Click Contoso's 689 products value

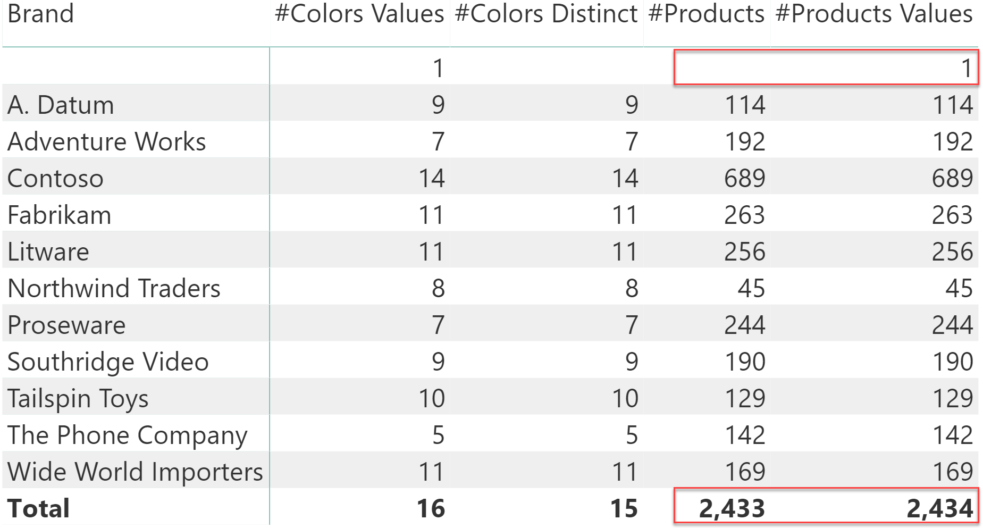744,178
